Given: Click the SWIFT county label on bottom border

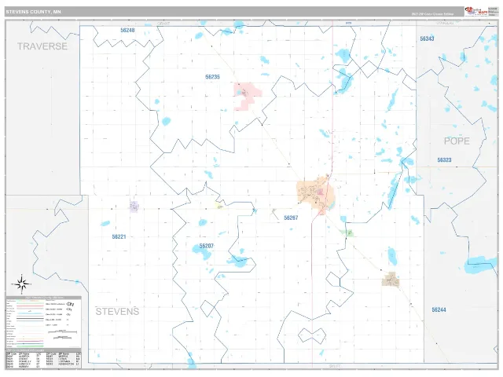Looking at the screenshot, I should [334, 366].
